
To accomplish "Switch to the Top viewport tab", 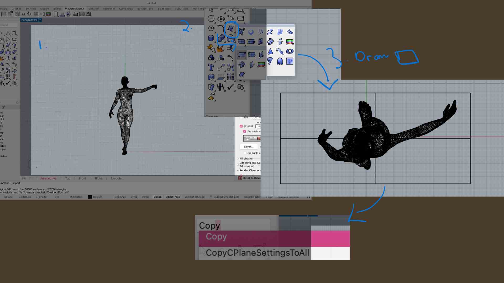I will point(67,178).
